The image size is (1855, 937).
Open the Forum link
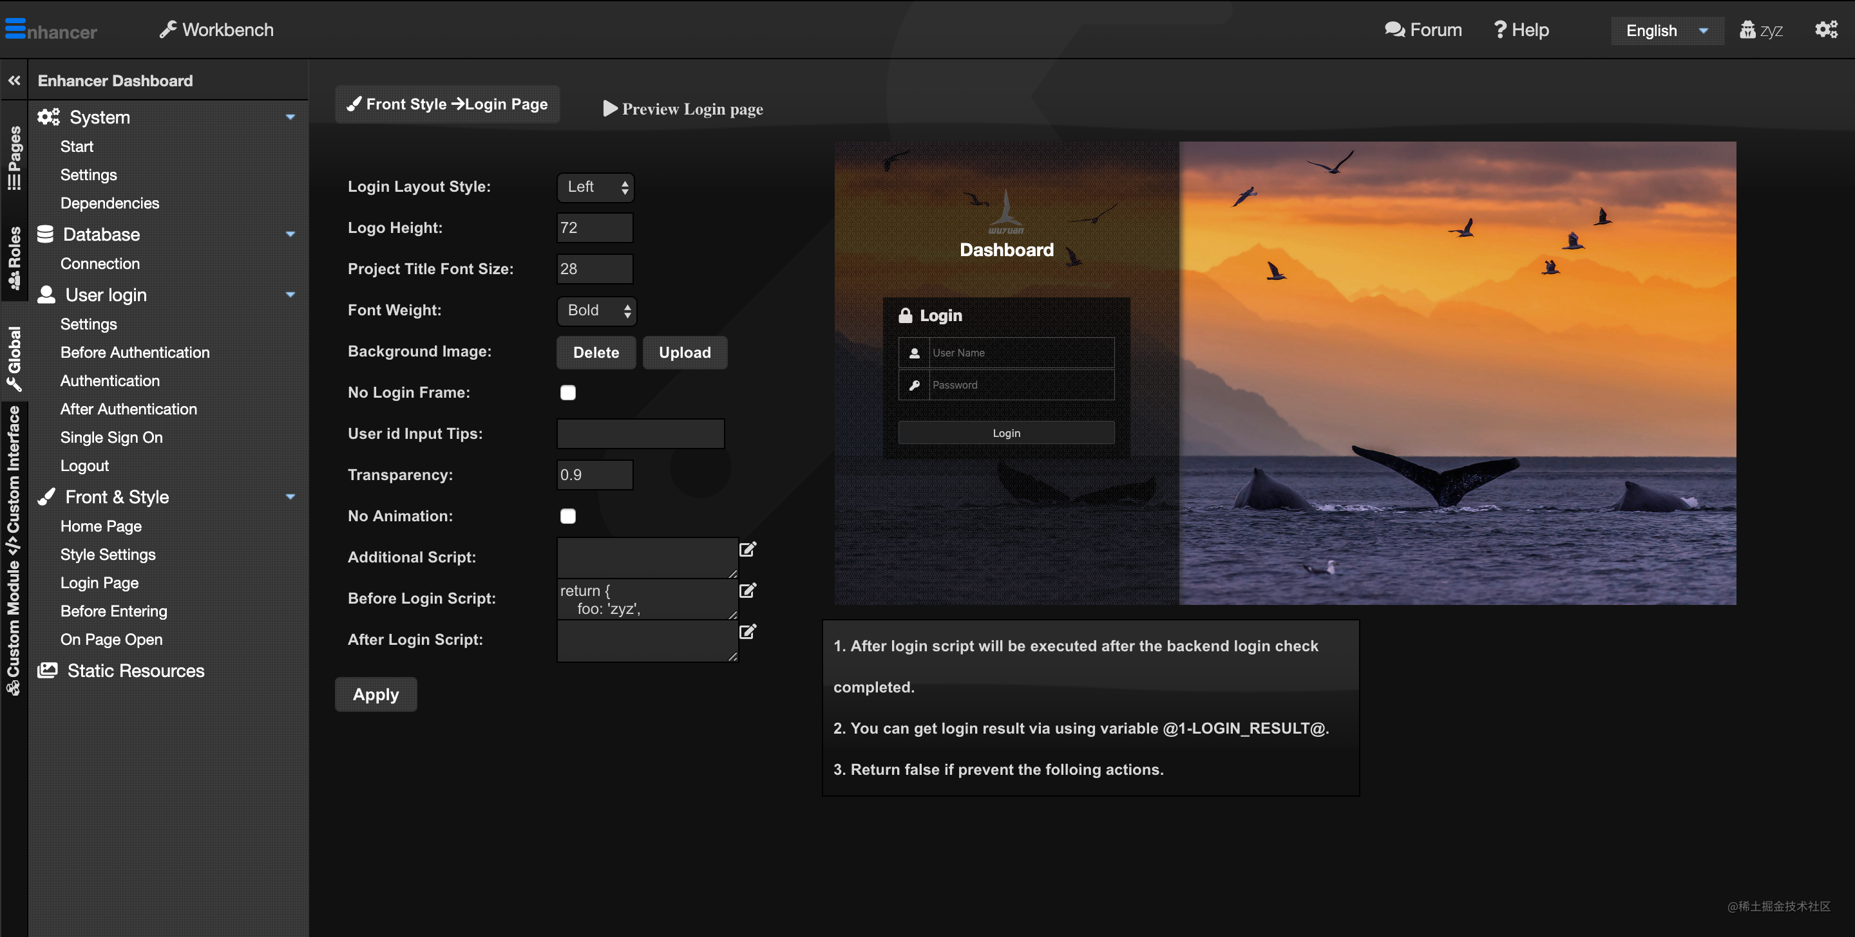(1423, 30)
